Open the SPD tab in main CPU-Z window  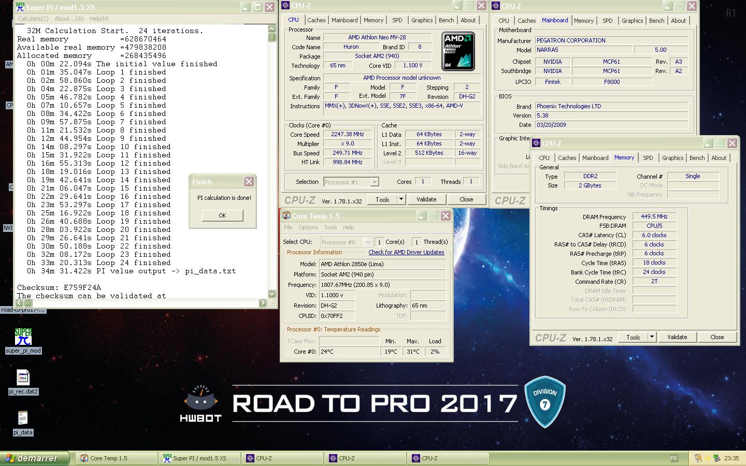pos(397,20)
